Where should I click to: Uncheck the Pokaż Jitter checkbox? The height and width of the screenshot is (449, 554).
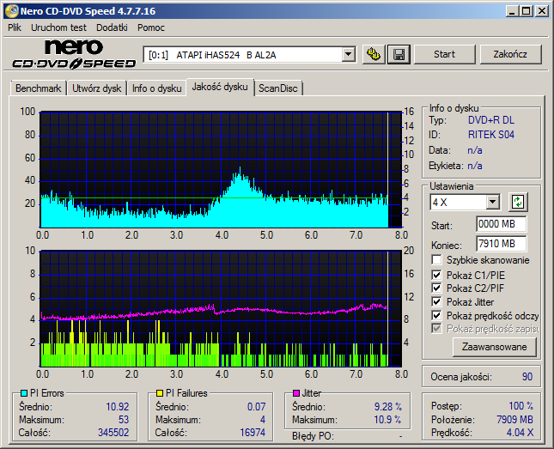(436, 301)
